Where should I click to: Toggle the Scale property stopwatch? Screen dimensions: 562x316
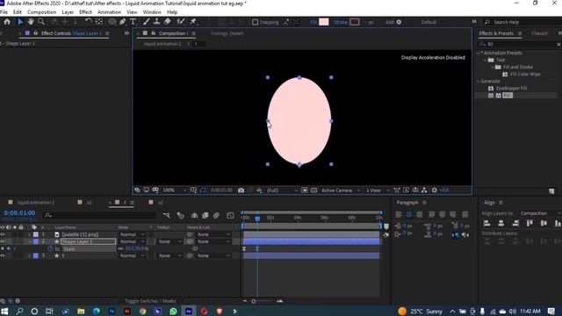[51, 248]
